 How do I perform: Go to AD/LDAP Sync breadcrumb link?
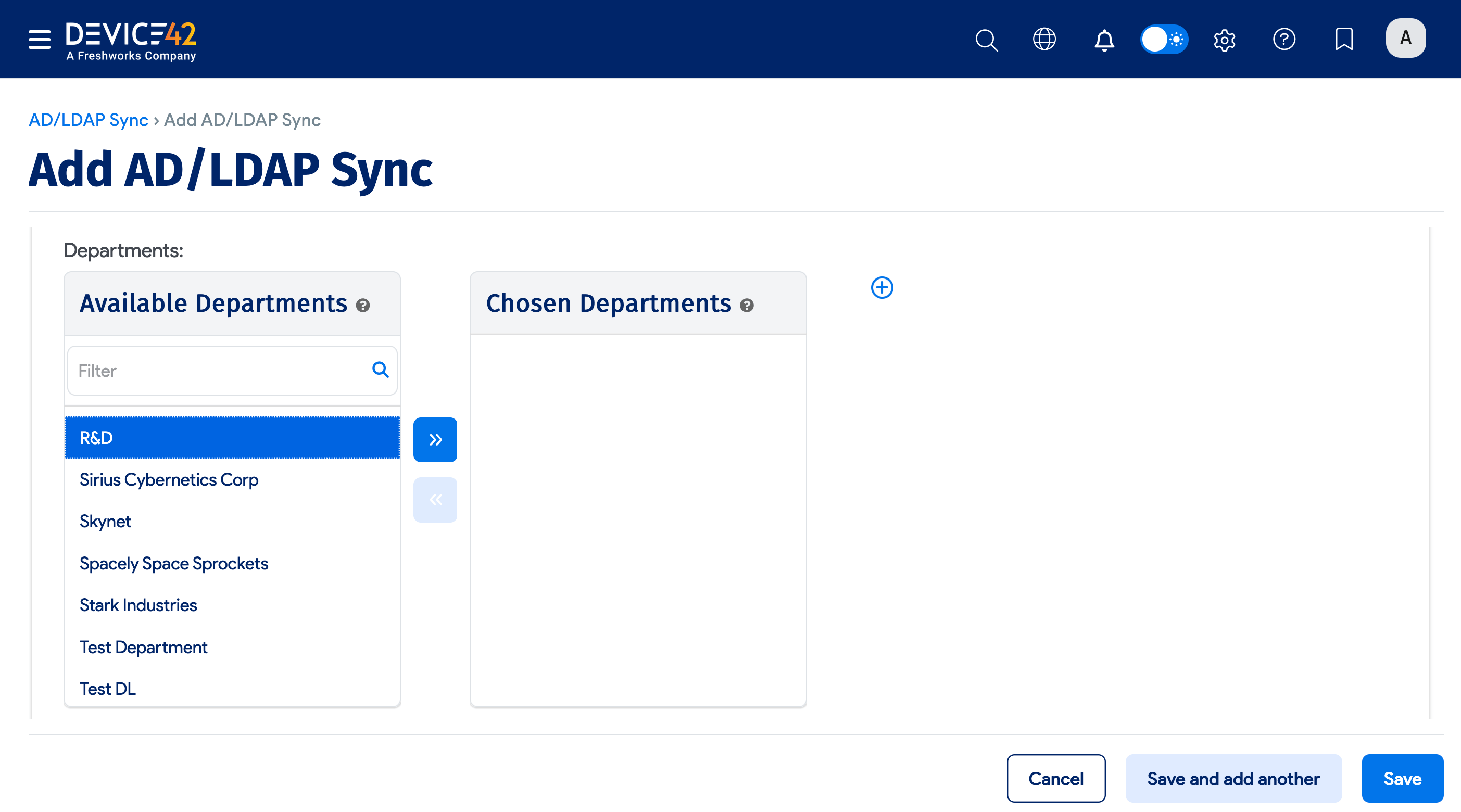point(89,120)
